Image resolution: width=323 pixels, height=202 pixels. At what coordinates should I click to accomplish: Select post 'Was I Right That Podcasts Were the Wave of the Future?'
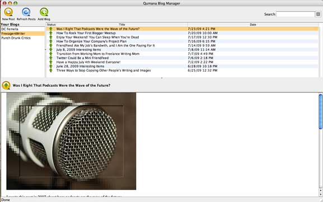click(x=98, y=29)
